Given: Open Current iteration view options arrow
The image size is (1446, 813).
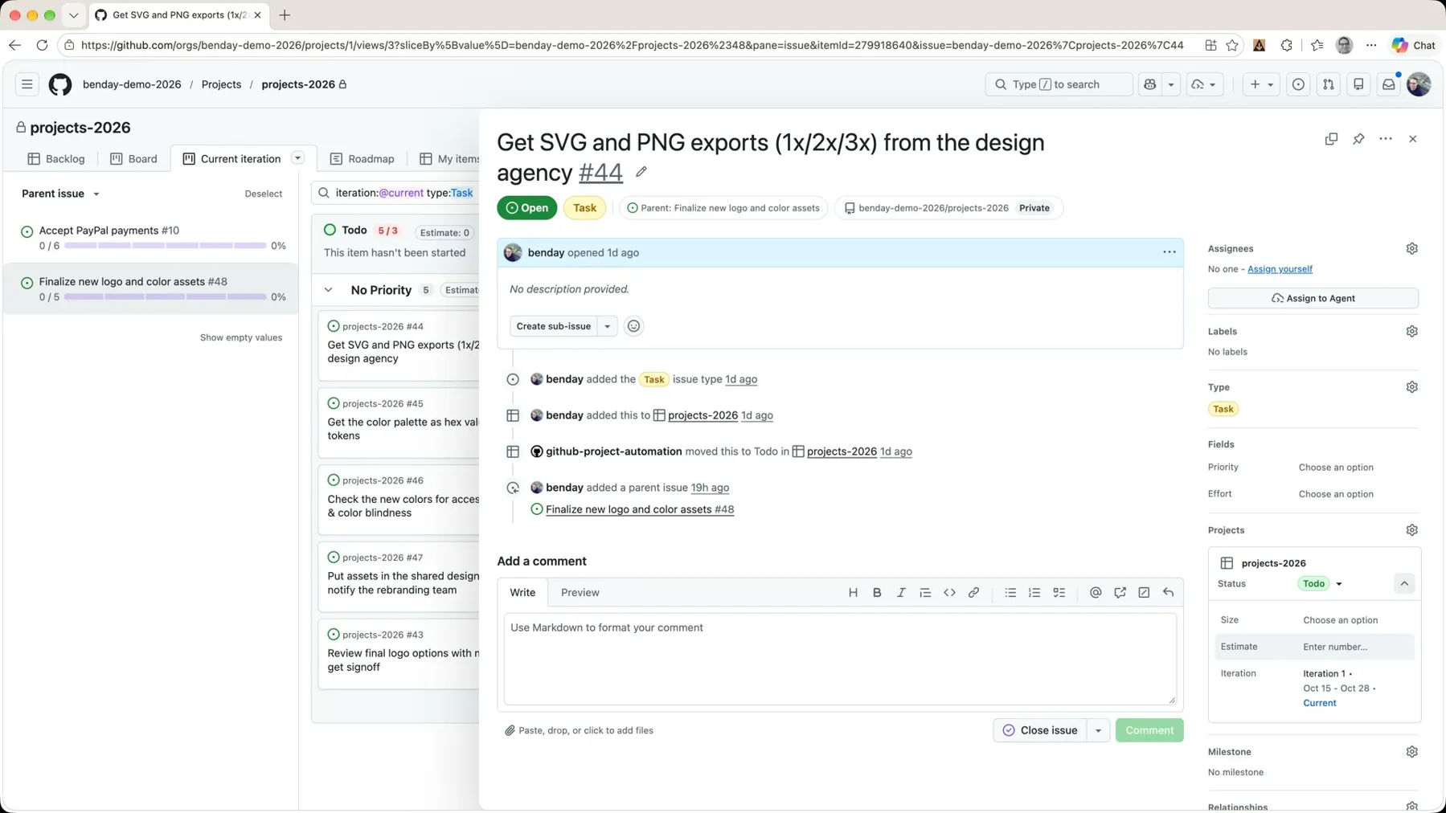Looking at the screenshot, I should click(298, 158).
